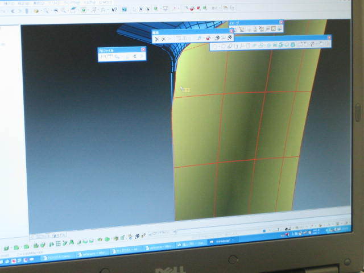Click the first scissors icon in 編集 toolbar
The height and width of the screenshot is (273, 364).
[x=157, y=39]
